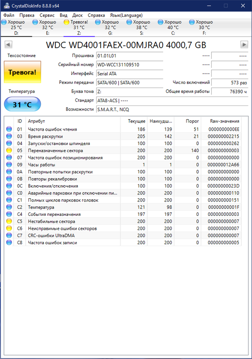The image size is (252, 359).
Task: Click status icon of attribute 0C row
Action: 9,186
